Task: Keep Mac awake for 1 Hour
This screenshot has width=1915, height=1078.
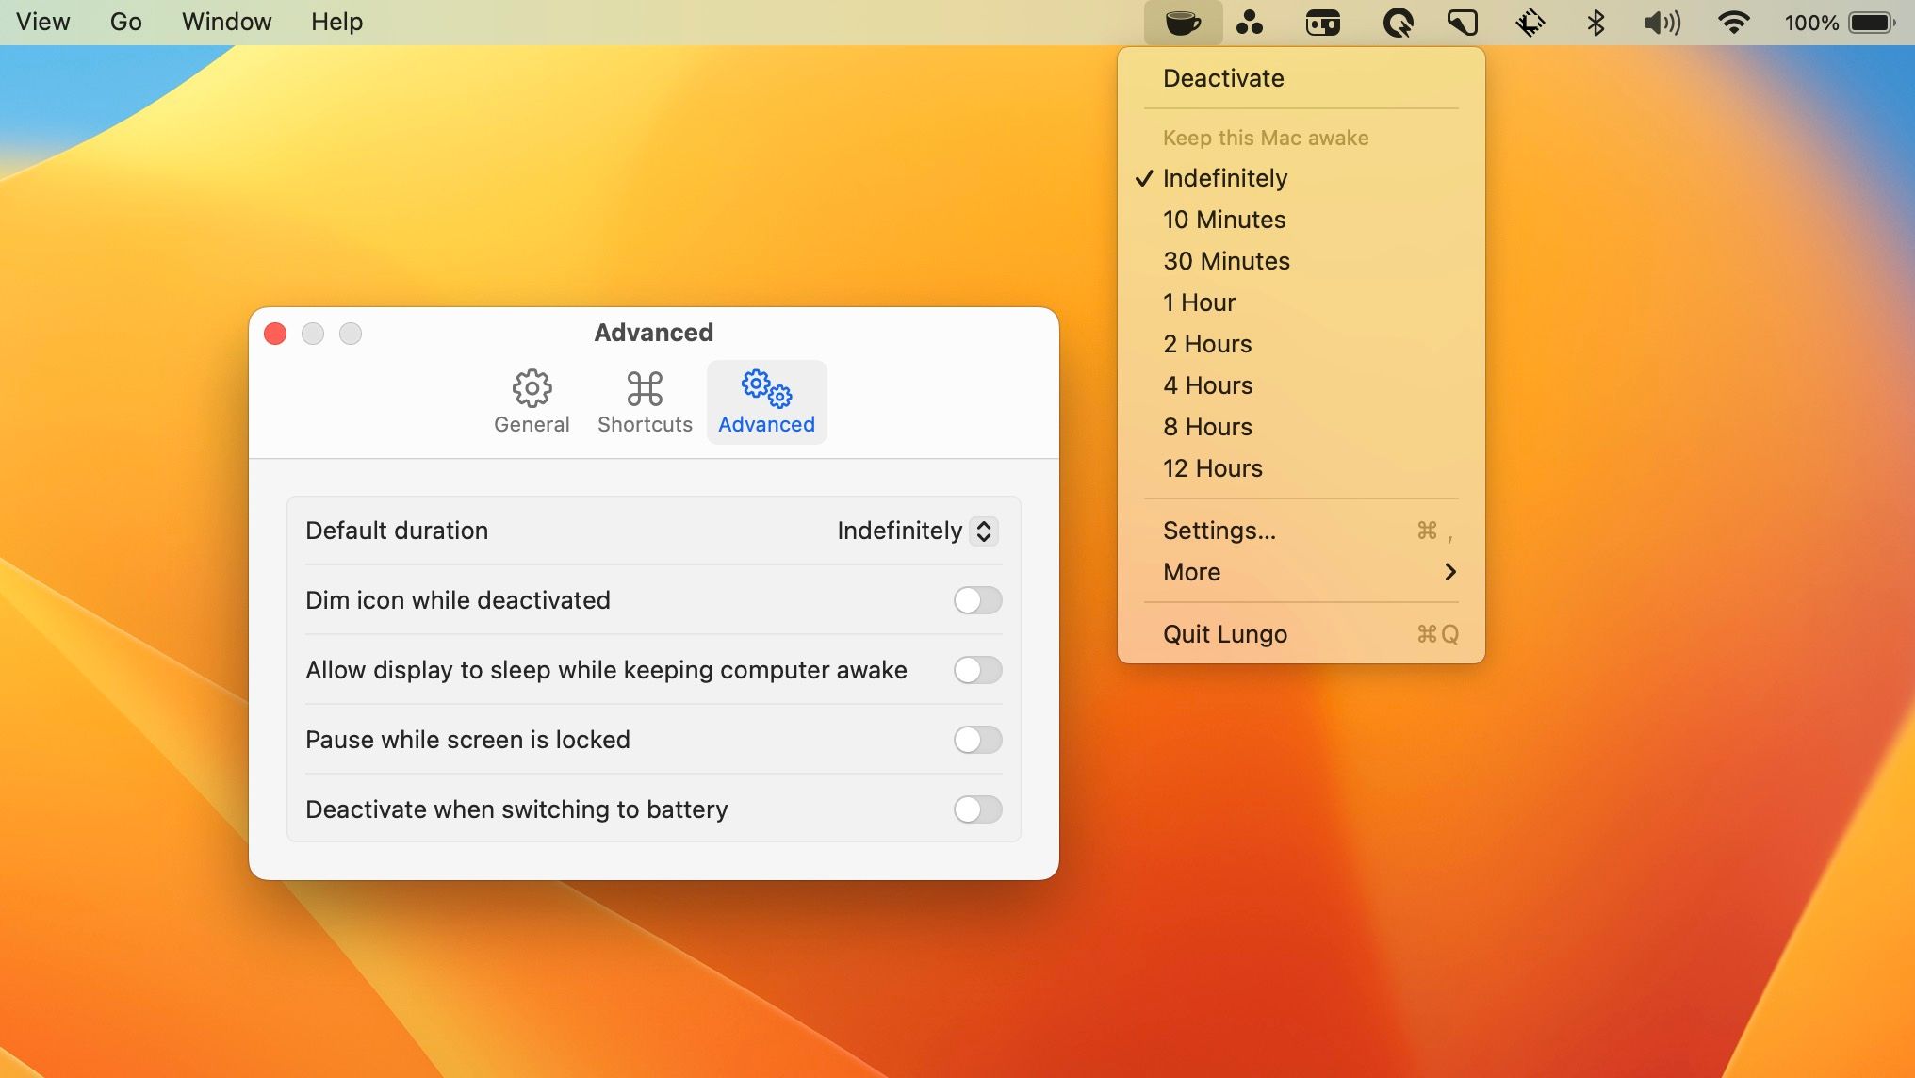Action: pyautogui.click(x=1301, y=302)
